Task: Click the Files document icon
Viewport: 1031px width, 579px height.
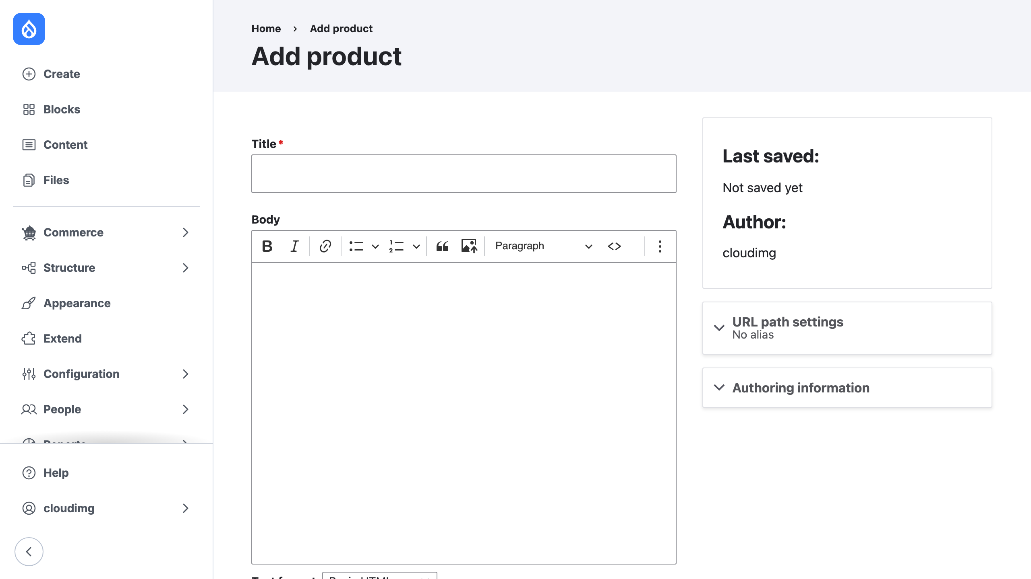Action: (x=29, y=180)
